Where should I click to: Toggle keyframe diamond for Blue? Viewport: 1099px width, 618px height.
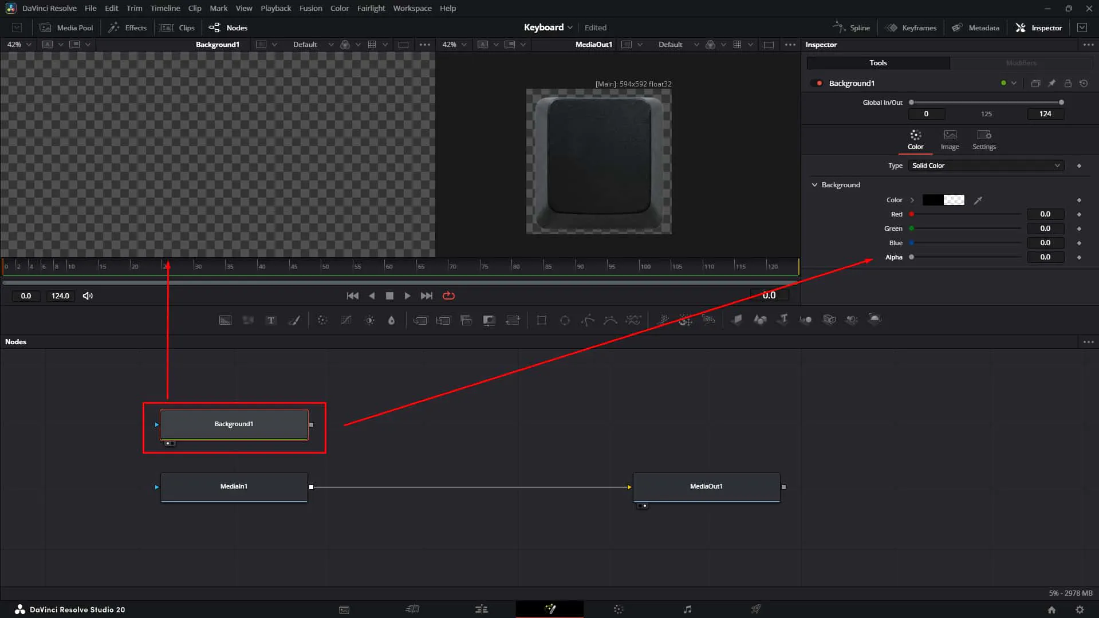tap(1079, 243)
